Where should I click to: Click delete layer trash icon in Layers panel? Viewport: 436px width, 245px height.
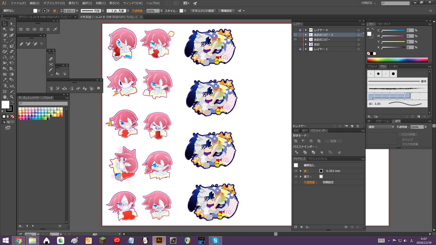click(x=358, y=126)
